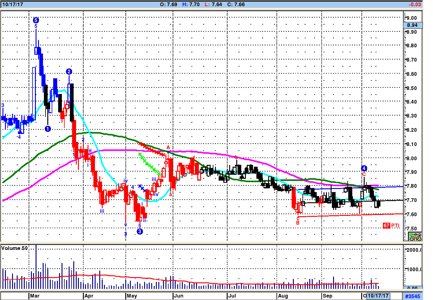Click the 10/17/17 date in header

pos(12,4)
